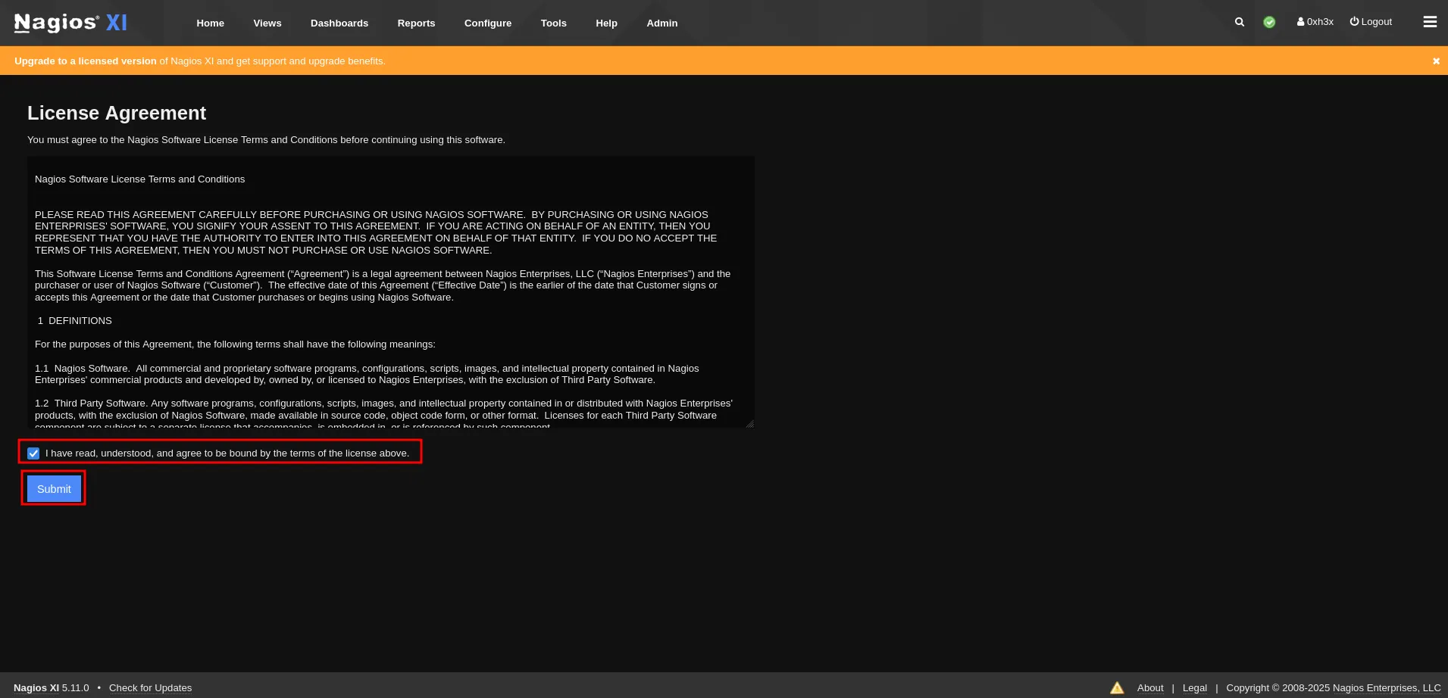This screenshot has height=698, width=1448.
Task: Open the search magnifier icon
Action: tap(1240, 22)
